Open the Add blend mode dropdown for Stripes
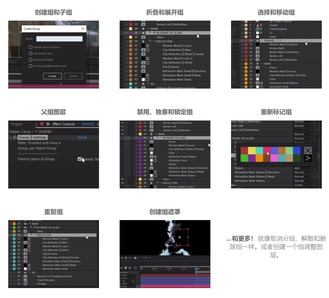Viewport: 329px width, 298px height. point(304,168)
